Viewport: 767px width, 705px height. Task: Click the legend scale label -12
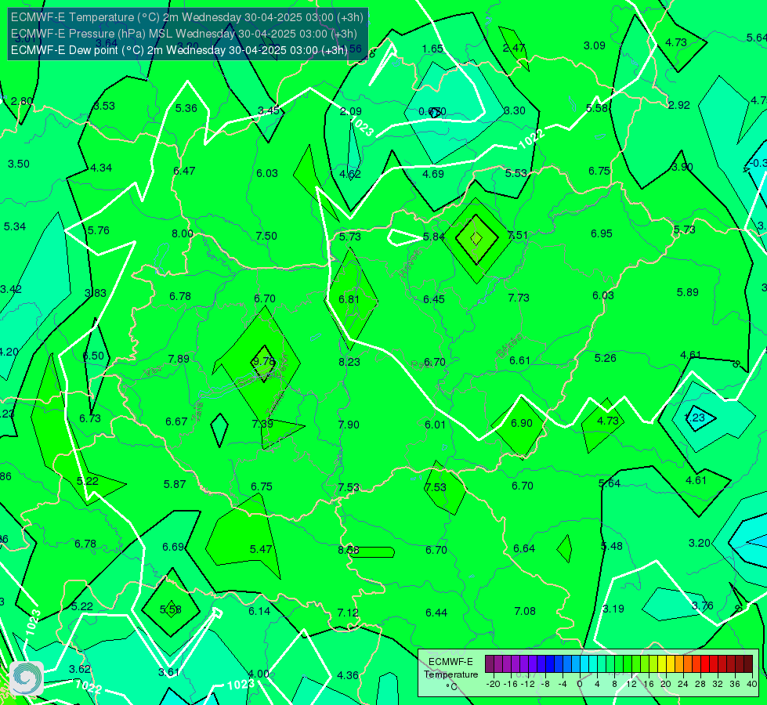pos(528,684)
